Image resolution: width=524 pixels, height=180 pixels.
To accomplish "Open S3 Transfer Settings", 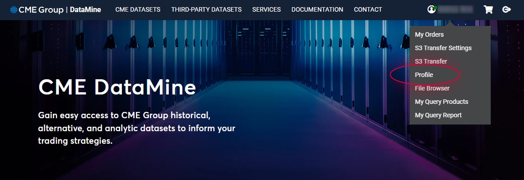I will [443, 48].
